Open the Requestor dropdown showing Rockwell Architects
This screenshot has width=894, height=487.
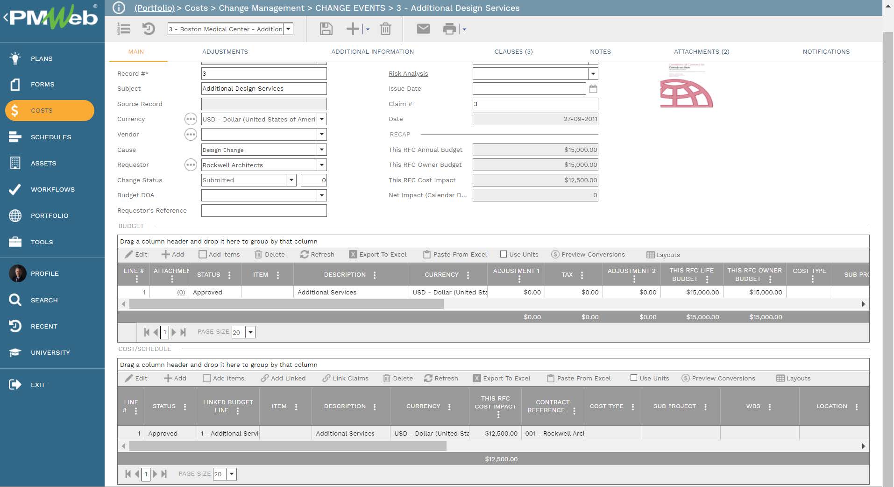pos(322,165)
